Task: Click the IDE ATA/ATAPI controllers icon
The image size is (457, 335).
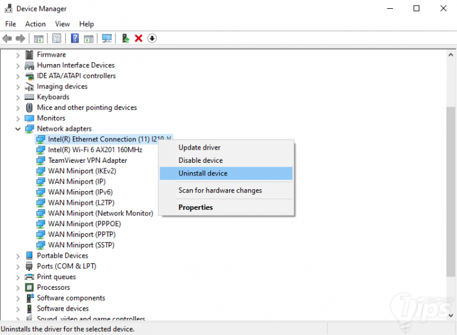Action: click(x=29, y=76)
